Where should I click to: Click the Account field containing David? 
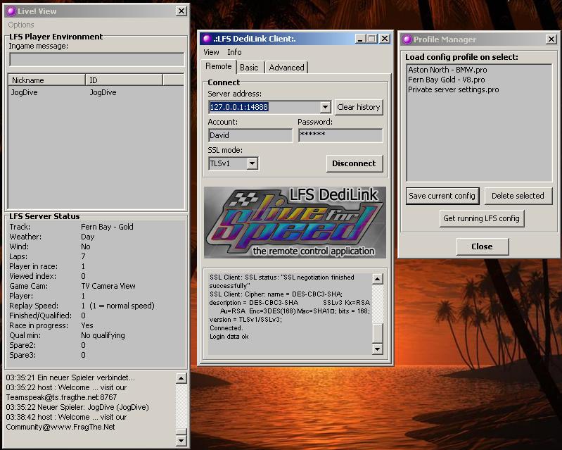pyautogui.click(x=250, y=135)
